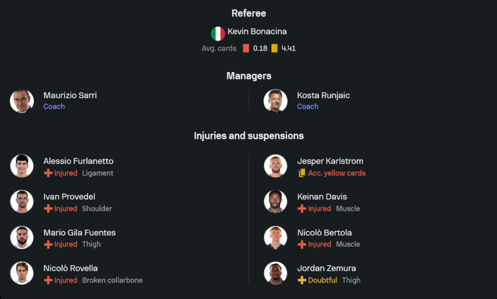
Task: Click the Jordan Zemura name link
Action: (x=327, y=268)
